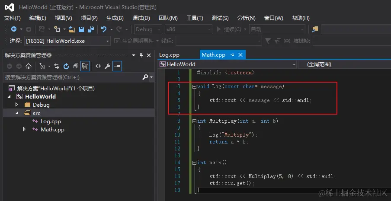Viewport: 391px width, 201px height.
Task: Open the 团队(M) menu
Action: click(x=168, y=18)
